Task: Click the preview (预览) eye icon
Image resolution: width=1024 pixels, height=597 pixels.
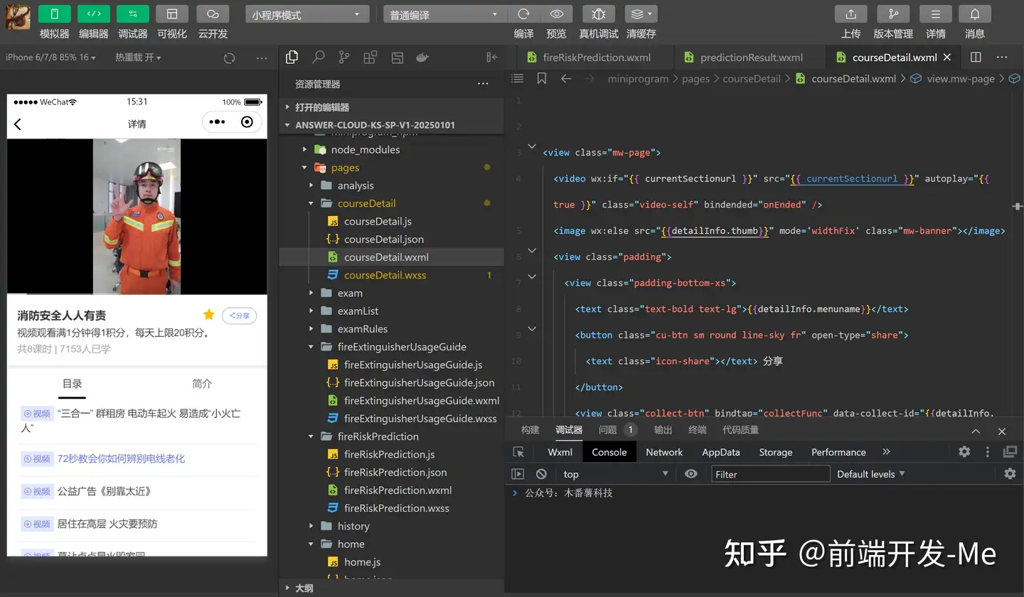Action: tap(557, 14)
